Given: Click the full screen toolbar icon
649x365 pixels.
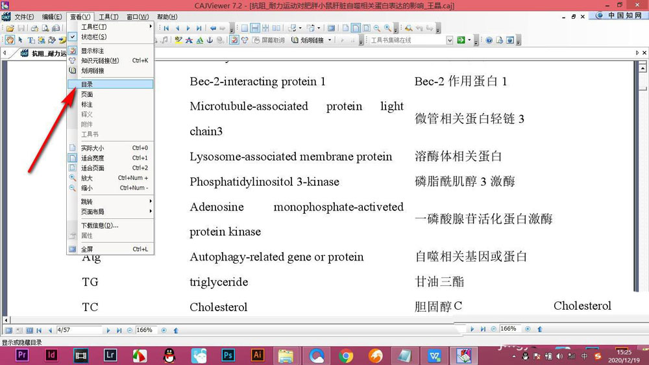Looking at the screenshot, I should click(x=331, y=28).
